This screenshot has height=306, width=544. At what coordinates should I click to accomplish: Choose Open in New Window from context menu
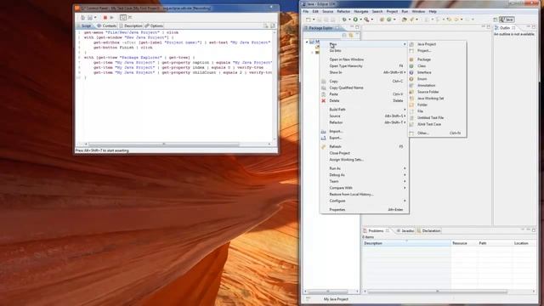[x=364, y=59]
